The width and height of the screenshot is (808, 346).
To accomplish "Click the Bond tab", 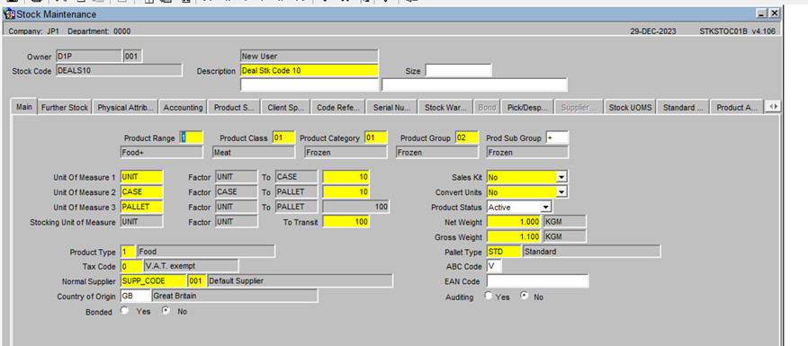I will 487,108.
